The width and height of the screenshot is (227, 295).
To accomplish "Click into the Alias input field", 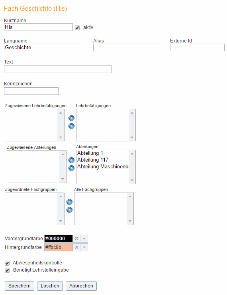I will pyautogui.click(x=127, y=47).
